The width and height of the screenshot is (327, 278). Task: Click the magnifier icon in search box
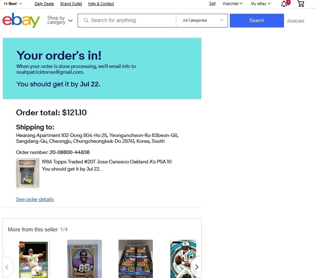[x=86, y=20]
